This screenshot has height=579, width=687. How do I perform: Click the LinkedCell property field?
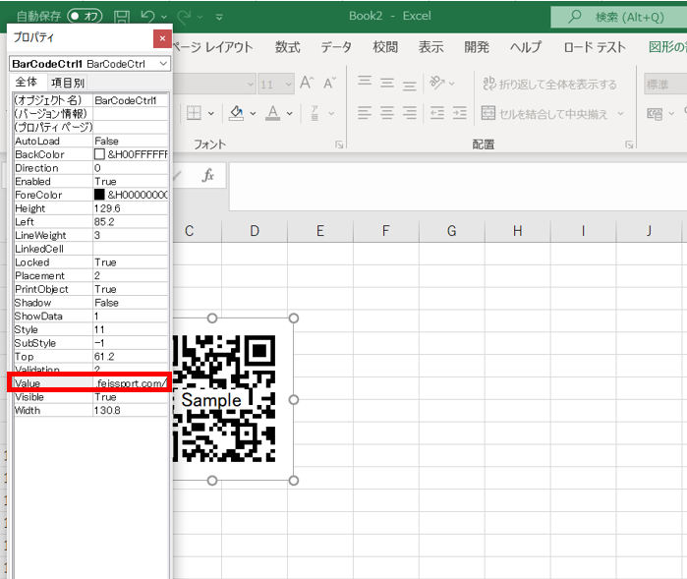tap(131, 249)
